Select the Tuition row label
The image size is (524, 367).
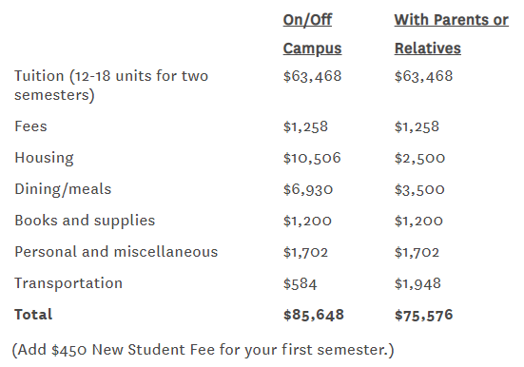(x=111, y=86)
